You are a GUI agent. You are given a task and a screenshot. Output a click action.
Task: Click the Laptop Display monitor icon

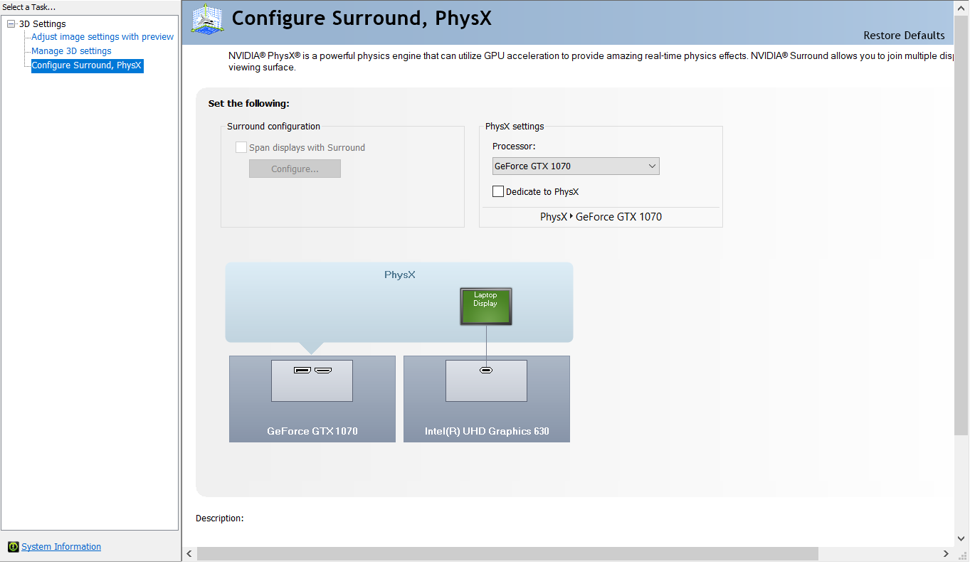486,307
